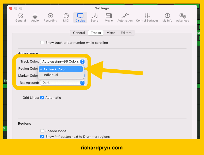The width and height of the screenshot is (204, 155).
Task: Open the General settings pane with gear icon
Action: 21,17
